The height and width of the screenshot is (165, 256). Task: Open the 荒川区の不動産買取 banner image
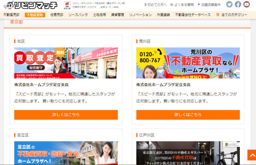click(x=188, y=63)
